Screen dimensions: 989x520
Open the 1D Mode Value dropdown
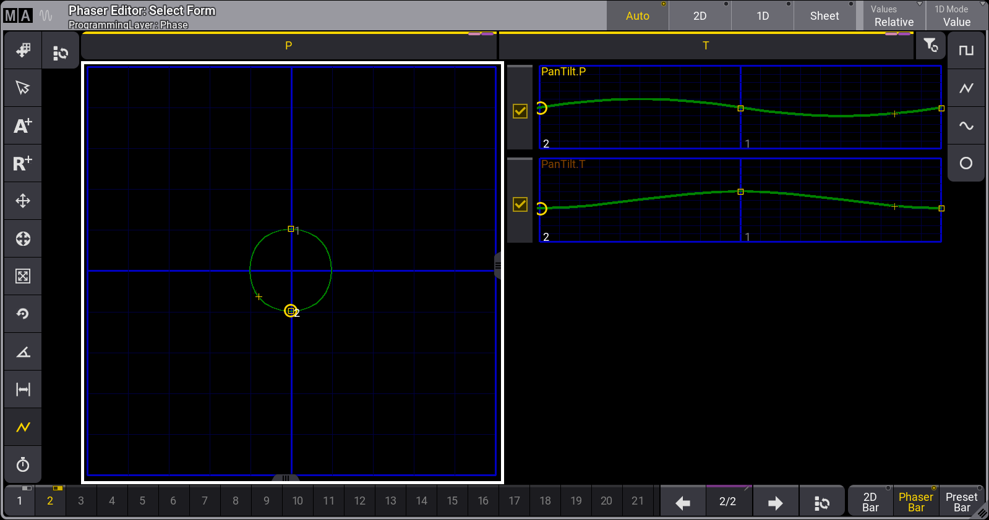click(x=956, y=16)
